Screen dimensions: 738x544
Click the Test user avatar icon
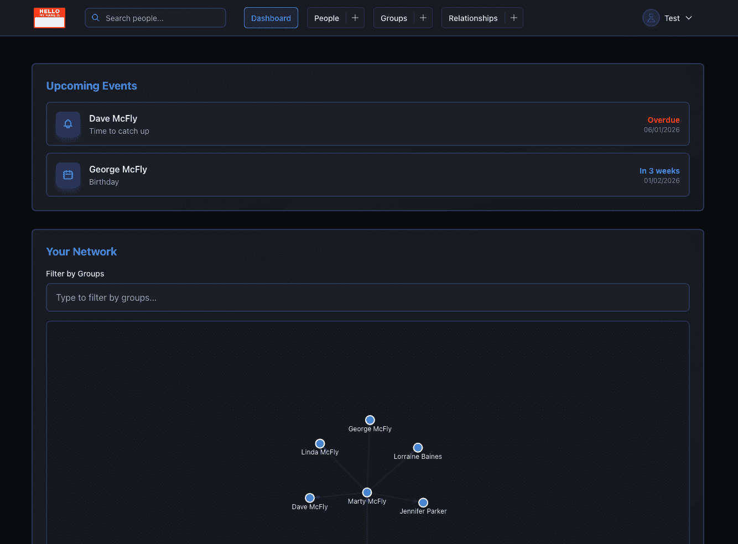(651, 18)
